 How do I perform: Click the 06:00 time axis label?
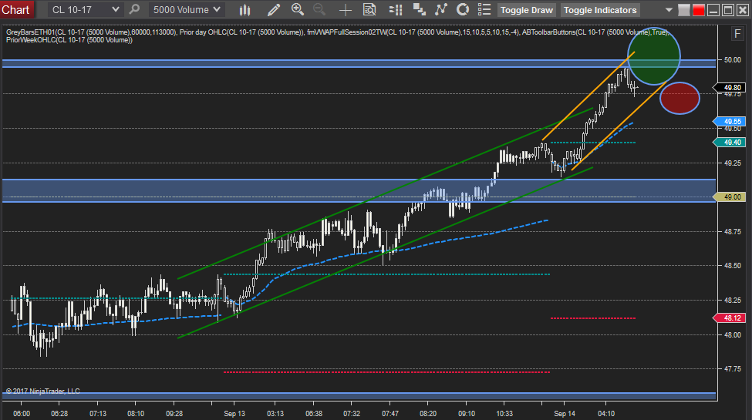[21, 413]
